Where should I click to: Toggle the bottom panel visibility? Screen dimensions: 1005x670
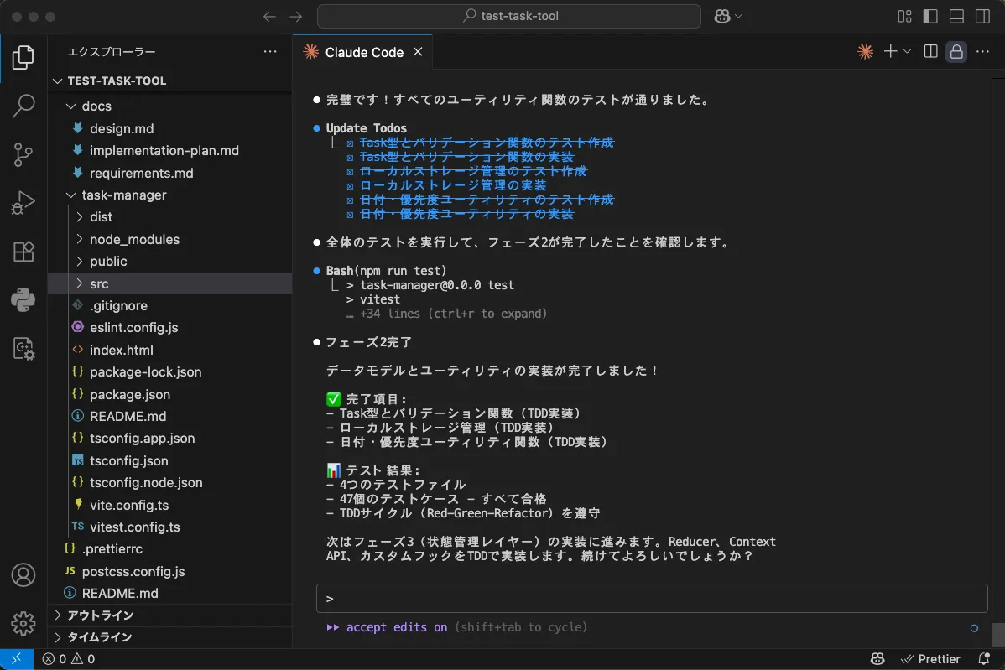(956, 16)
